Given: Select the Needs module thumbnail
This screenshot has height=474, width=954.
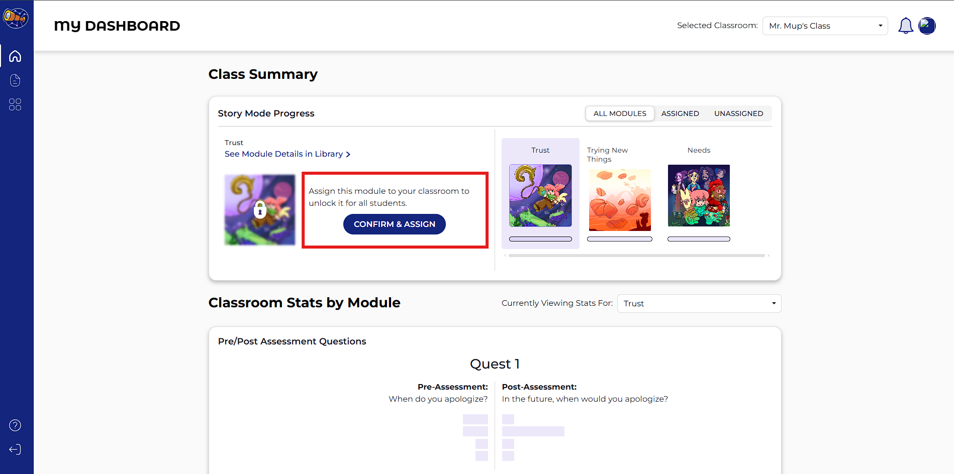Looking at the screenshot, I should click(699, 196).
